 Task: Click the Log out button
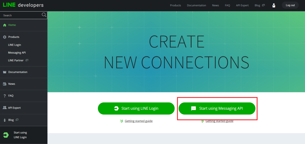[x=290, y=5]
